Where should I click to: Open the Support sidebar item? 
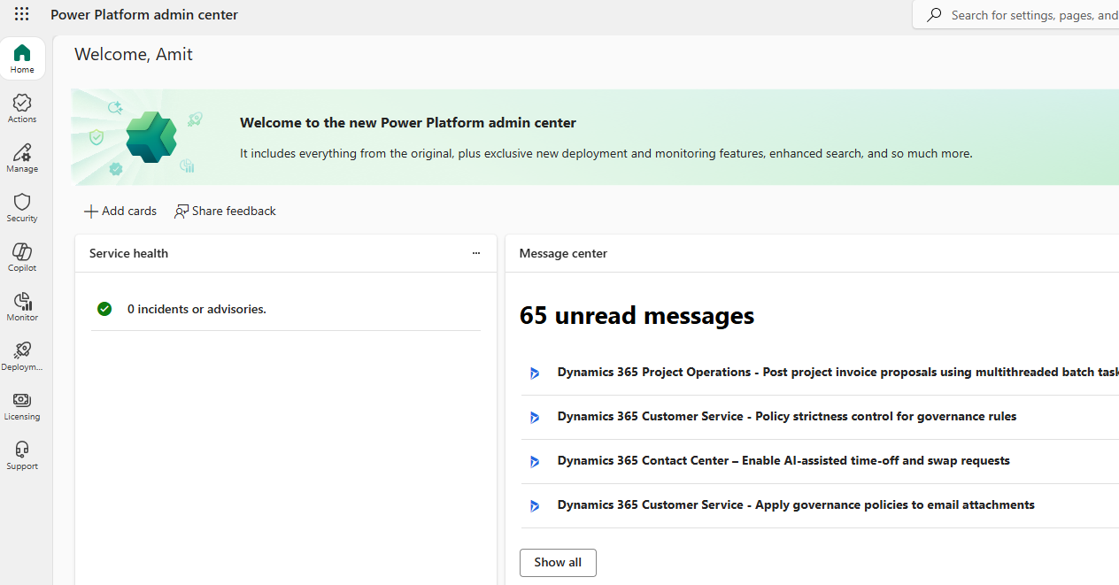click(22, 455)
